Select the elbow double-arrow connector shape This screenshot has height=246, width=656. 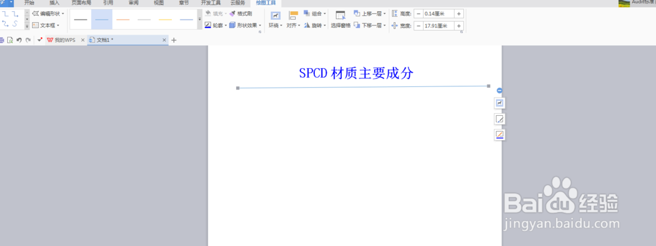click(x=6, y=24)
